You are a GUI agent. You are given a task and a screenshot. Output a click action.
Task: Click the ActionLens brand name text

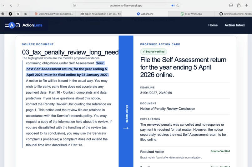[32, 25]
